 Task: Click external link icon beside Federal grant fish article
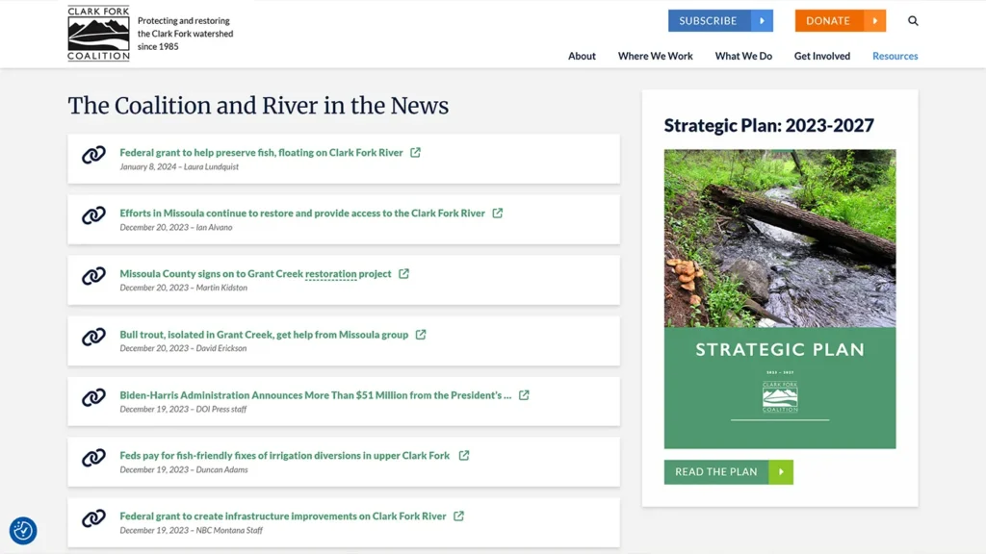click(415, 153)
